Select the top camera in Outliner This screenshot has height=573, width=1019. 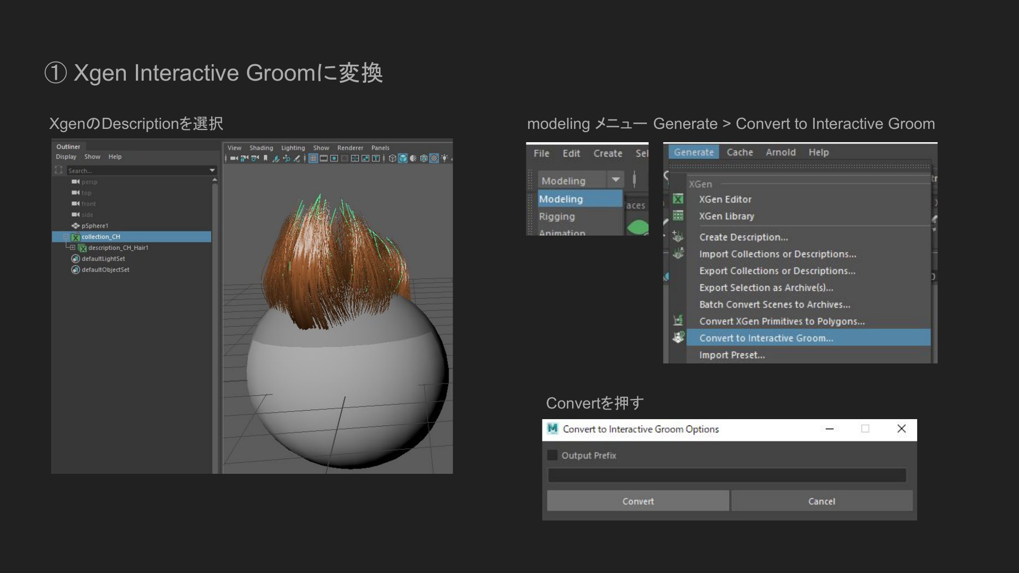[86, 193]
